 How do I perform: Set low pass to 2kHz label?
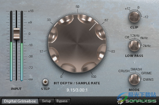(x=147, y=46)
